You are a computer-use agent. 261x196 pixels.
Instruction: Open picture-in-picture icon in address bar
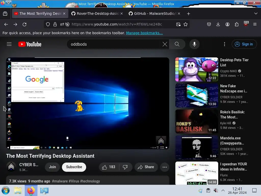178,24
